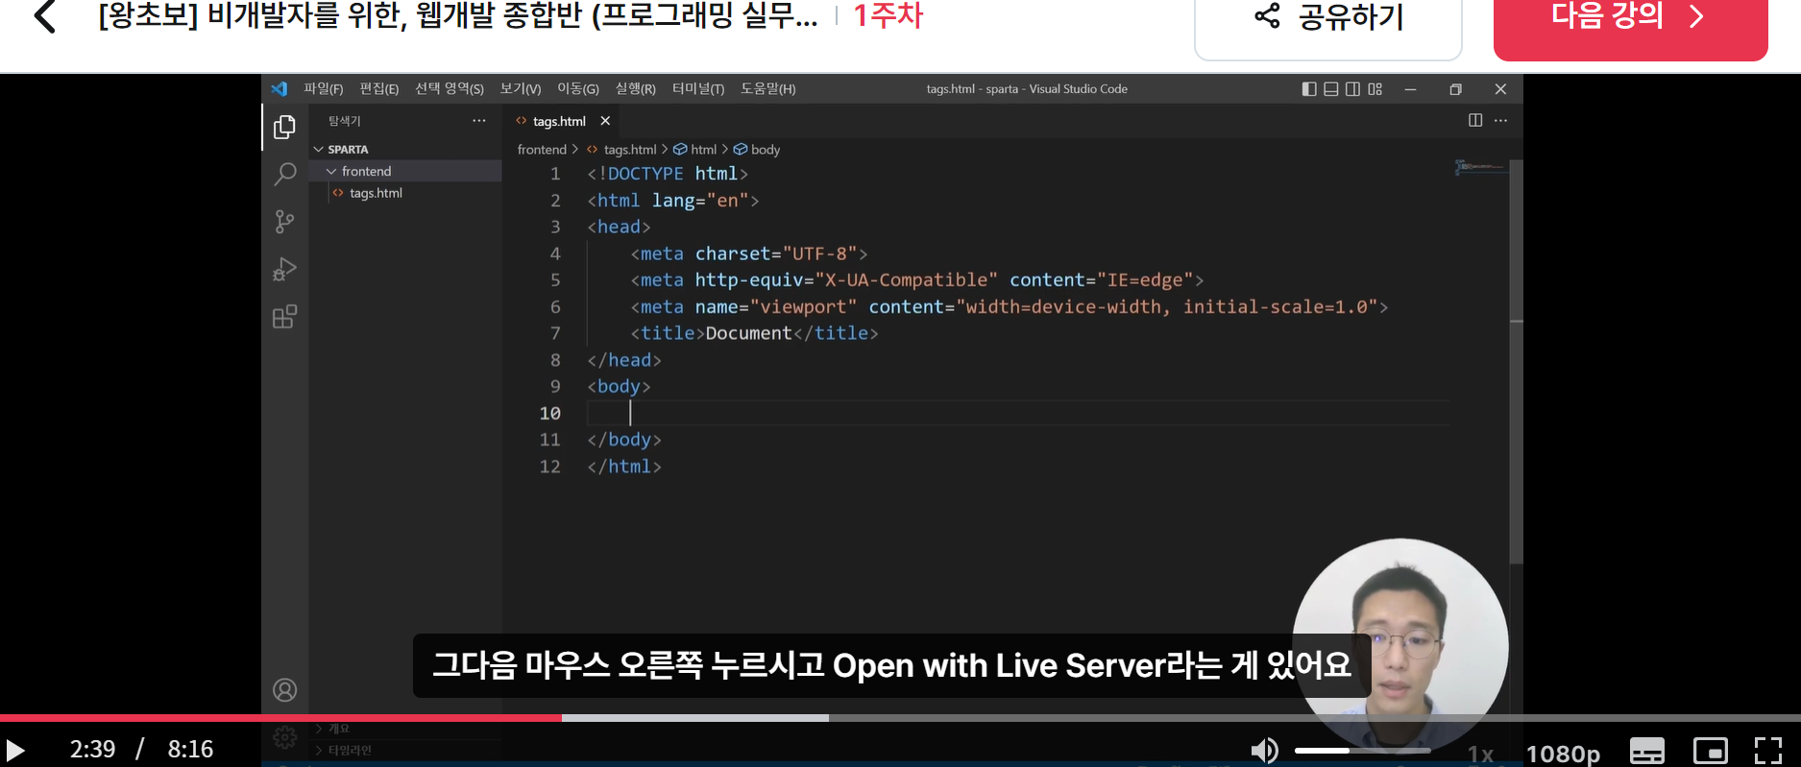
Task: Click frontend in the breadcrumb
Action: (x=542, y=150)
